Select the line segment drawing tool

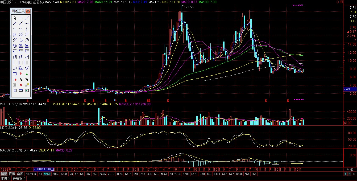21,18
